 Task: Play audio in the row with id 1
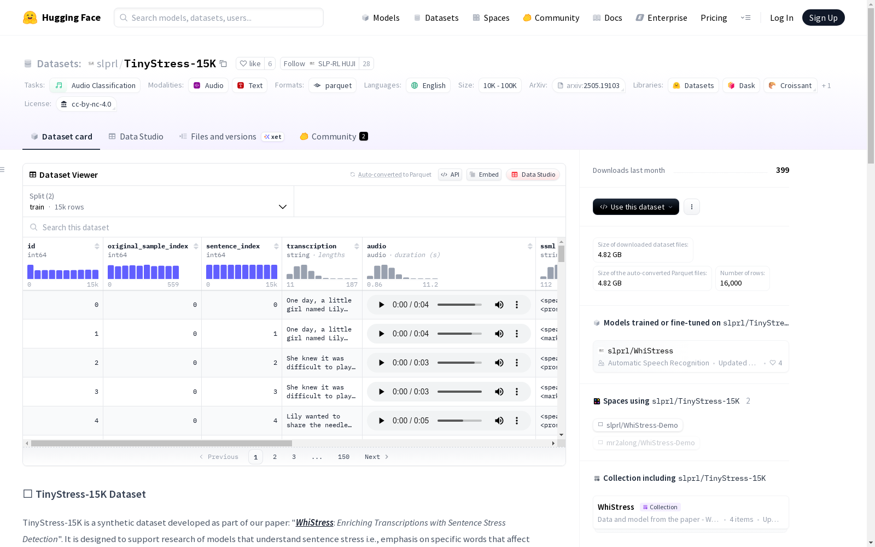click(381, 334)
